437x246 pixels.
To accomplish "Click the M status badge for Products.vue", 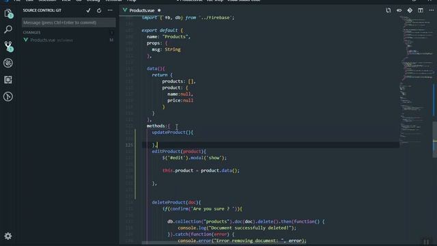I will pos(111,40).
